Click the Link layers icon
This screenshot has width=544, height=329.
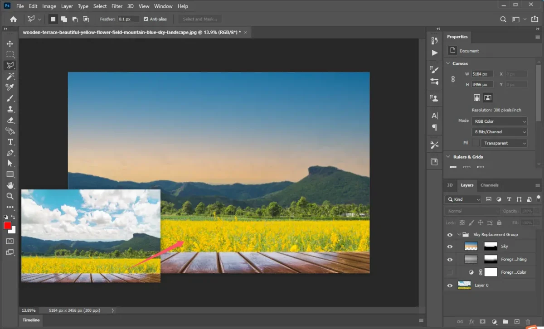point(460,322)
